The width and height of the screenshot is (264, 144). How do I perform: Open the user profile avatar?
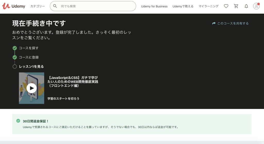point(256,6)
